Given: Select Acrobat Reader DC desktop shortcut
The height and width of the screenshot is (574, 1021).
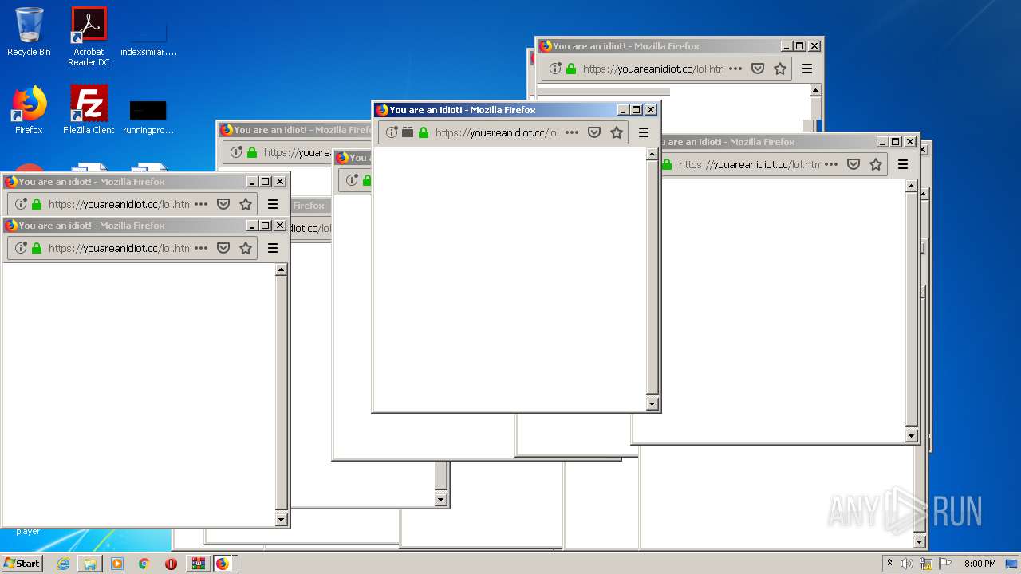Looking at the screenshot, I should pyautogui.click(x=89, y=36).
